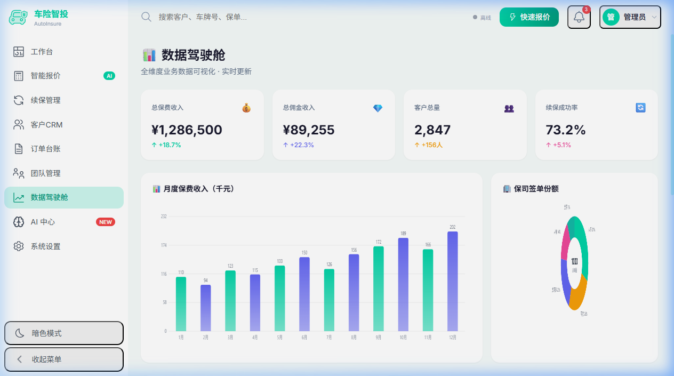674x376 pixels.
Task: Click the refresh icon on 续保成功率 card
Action: coord(640,108)
